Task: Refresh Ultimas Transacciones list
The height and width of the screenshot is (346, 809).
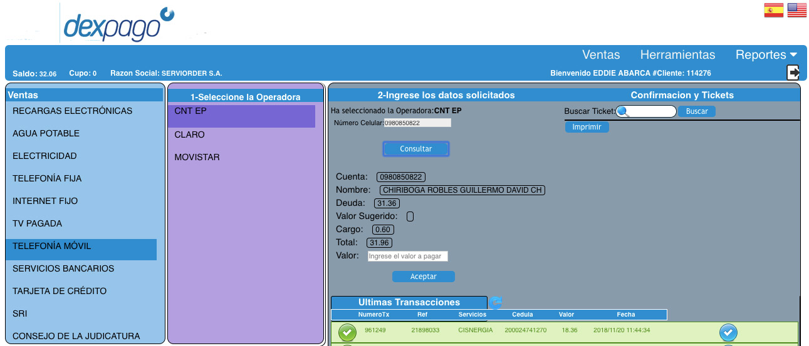Action: [x=496, y=302]
